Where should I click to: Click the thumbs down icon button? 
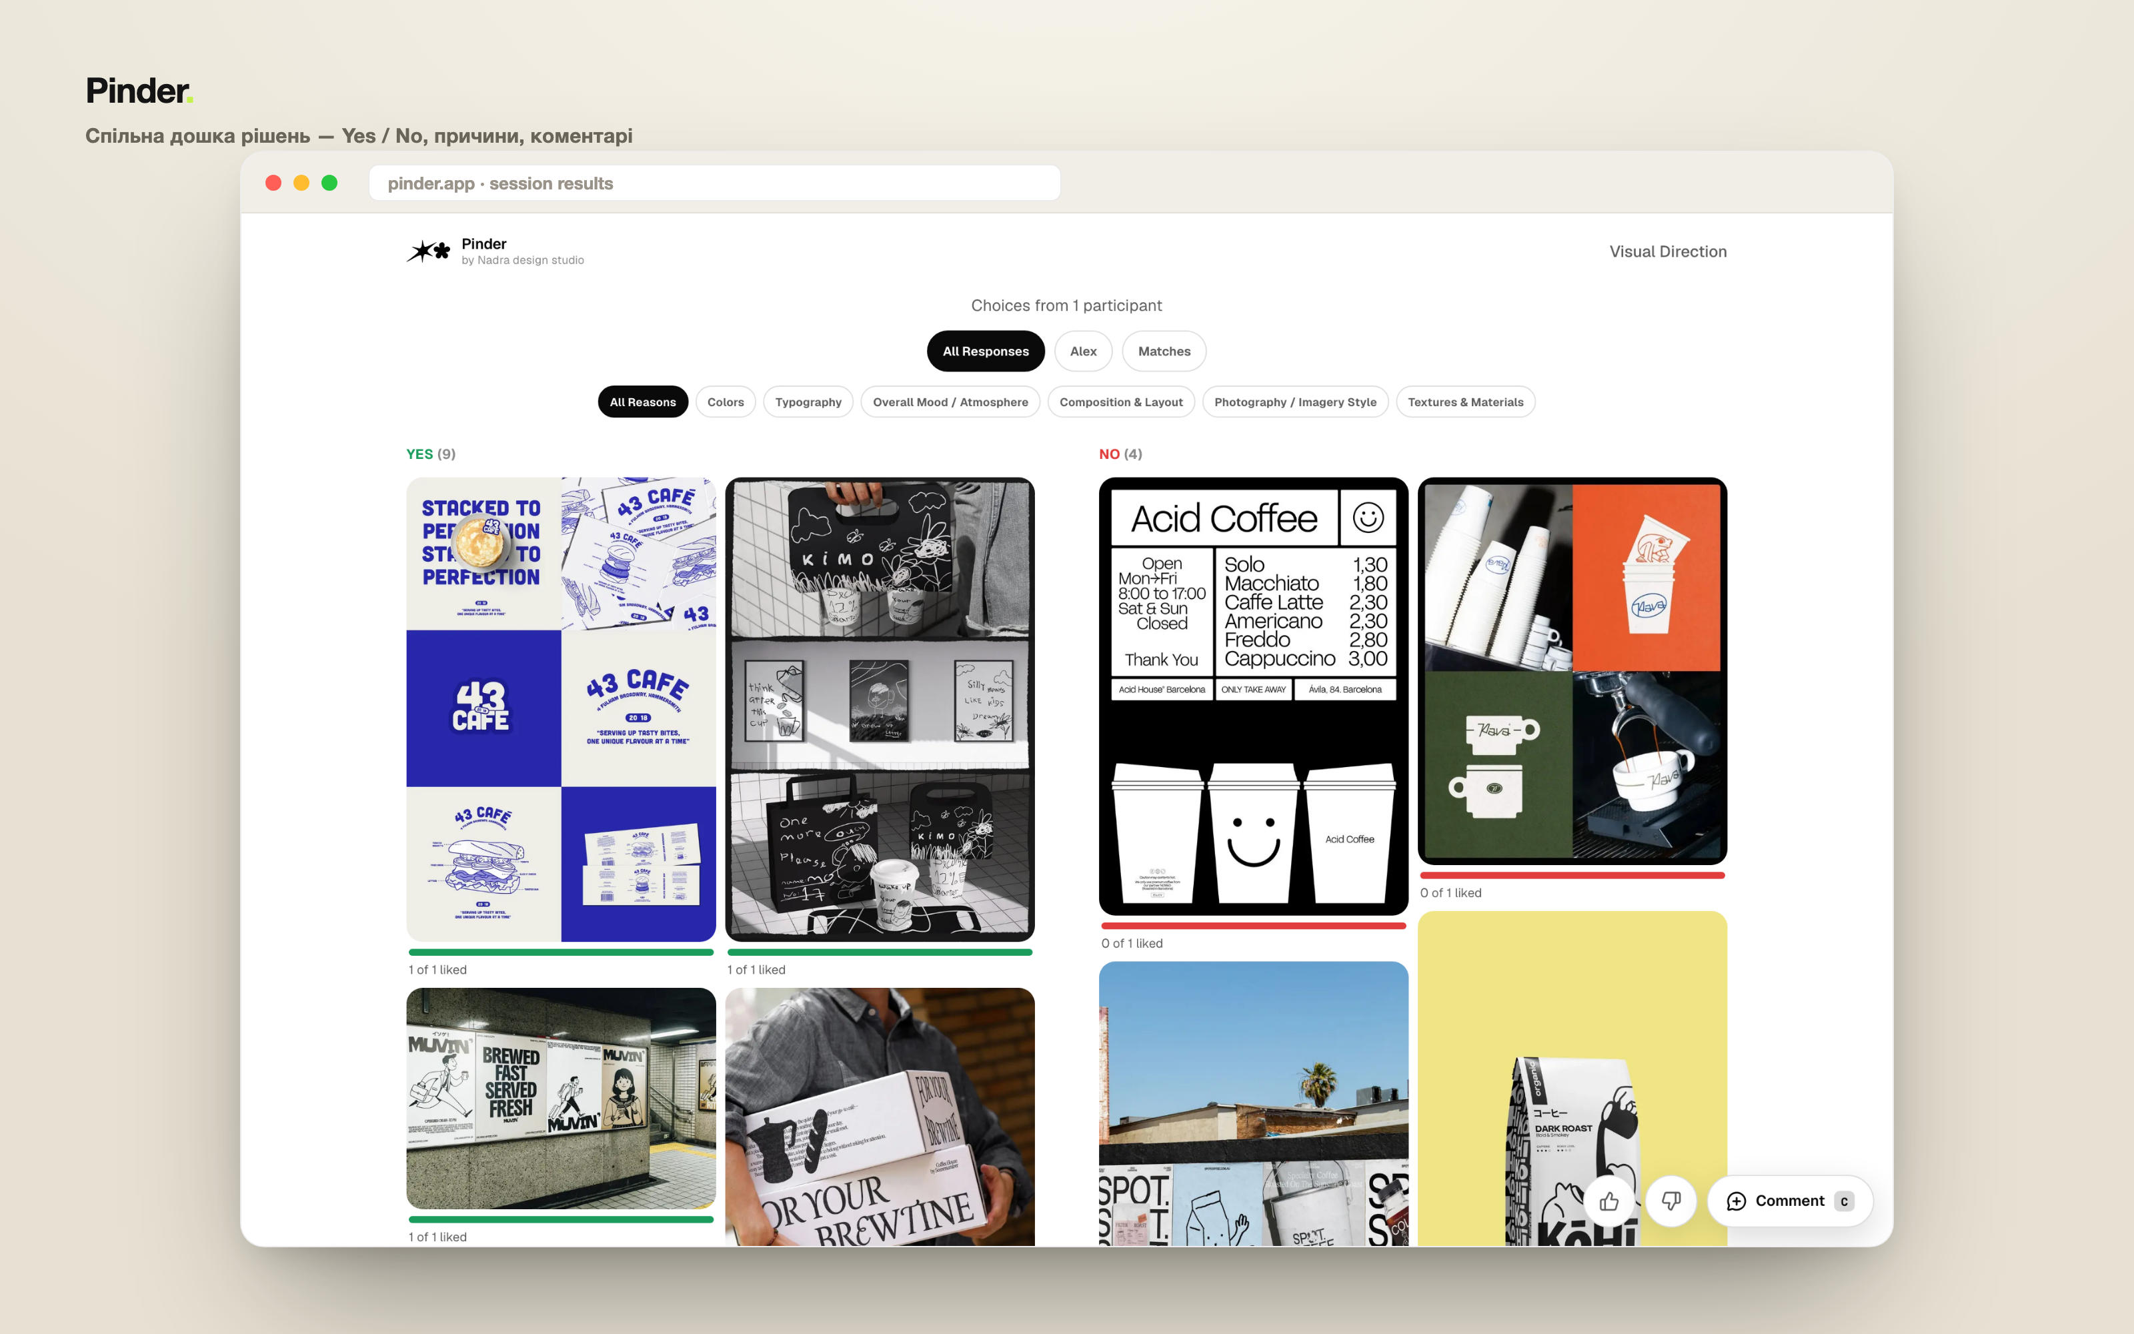[1671, 1201]
